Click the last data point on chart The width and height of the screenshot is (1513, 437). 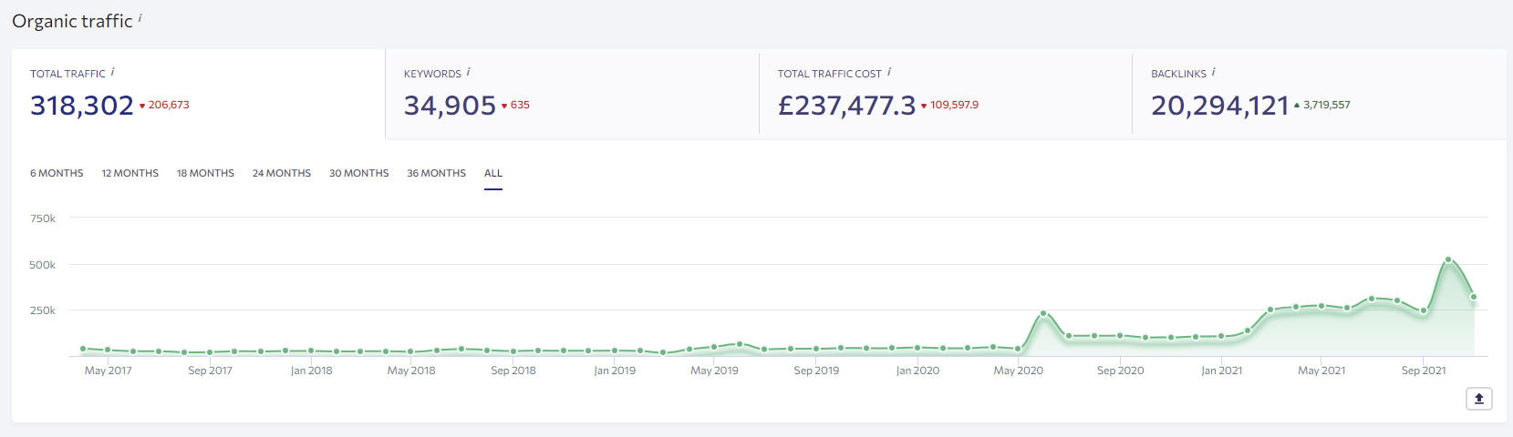pos(1474,297)
